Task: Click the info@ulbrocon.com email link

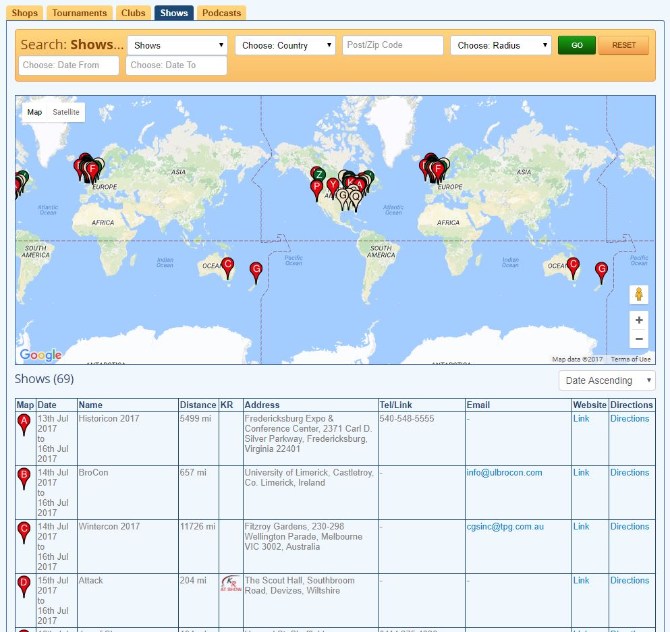Action: tap(504, 472)
